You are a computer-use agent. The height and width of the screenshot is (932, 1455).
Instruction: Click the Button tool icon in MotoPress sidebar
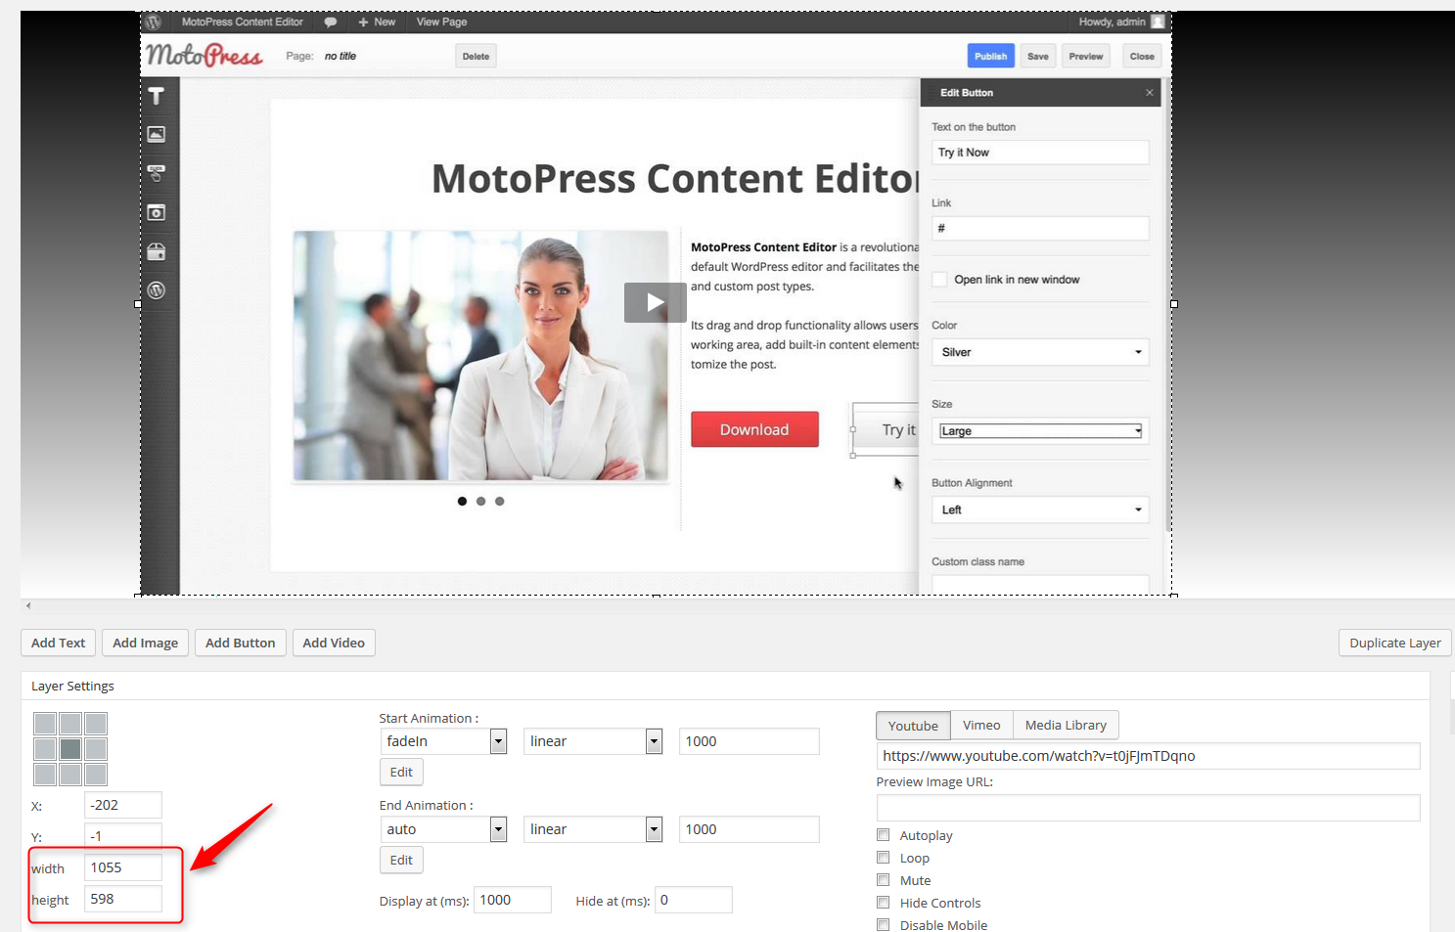[157, 173]
